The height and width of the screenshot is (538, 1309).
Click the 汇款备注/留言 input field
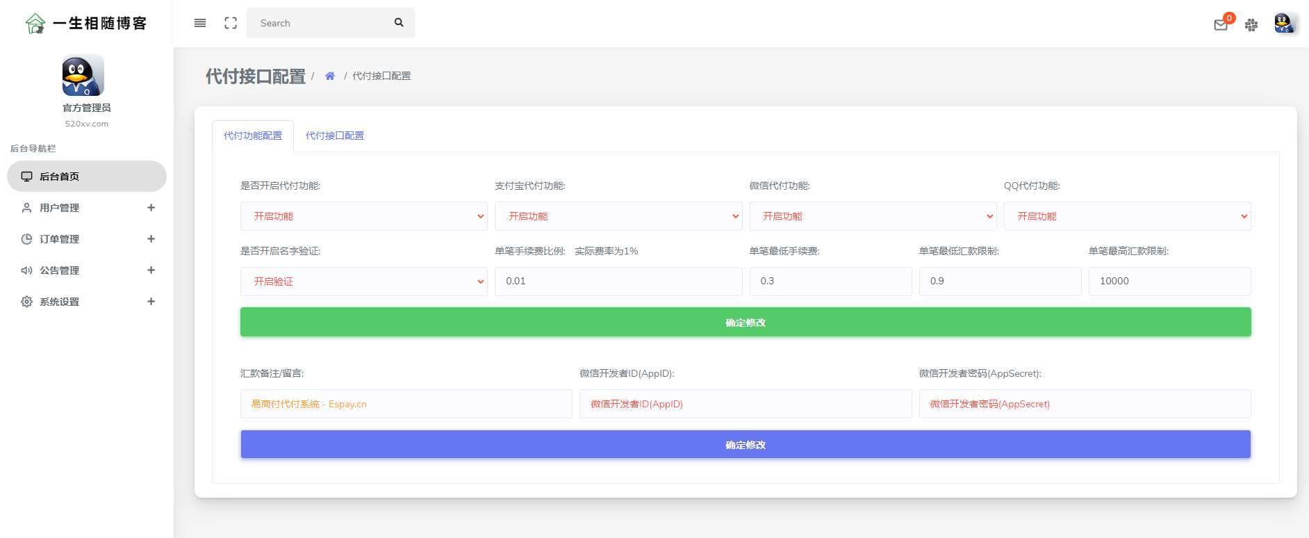click(406, 404)
